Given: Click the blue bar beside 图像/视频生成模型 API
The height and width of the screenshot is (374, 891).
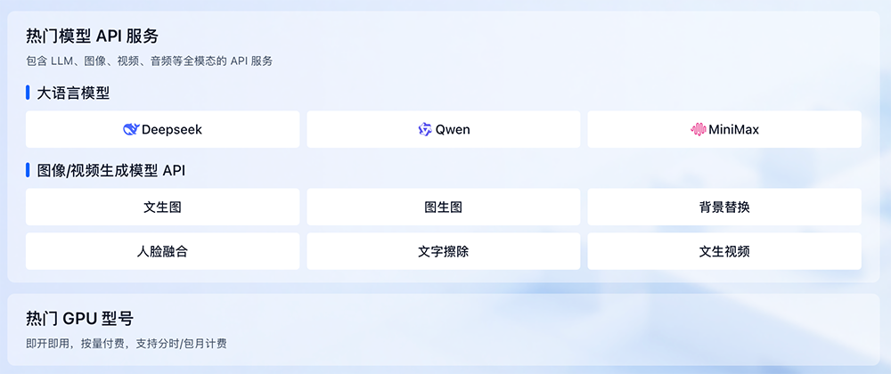Looking at the screenshot, I should pyautogui.click(x=29, y=170).
